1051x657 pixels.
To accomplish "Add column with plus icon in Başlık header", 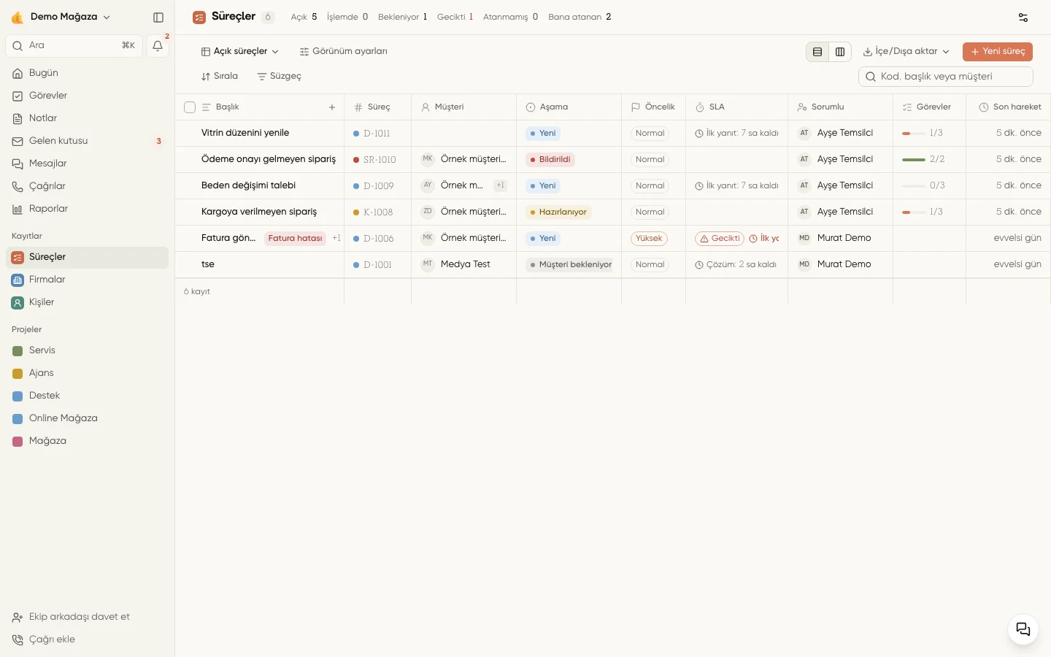I will point(332,107).
